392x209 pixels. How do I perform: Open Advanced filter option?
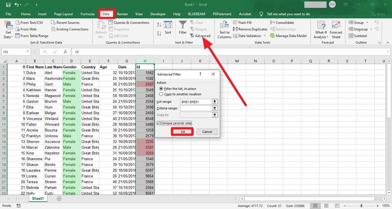(x=200, y=36)
